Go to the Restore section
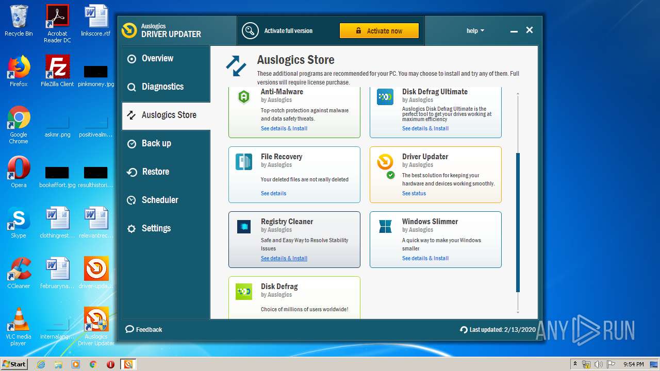 click(x=166, y=172)
